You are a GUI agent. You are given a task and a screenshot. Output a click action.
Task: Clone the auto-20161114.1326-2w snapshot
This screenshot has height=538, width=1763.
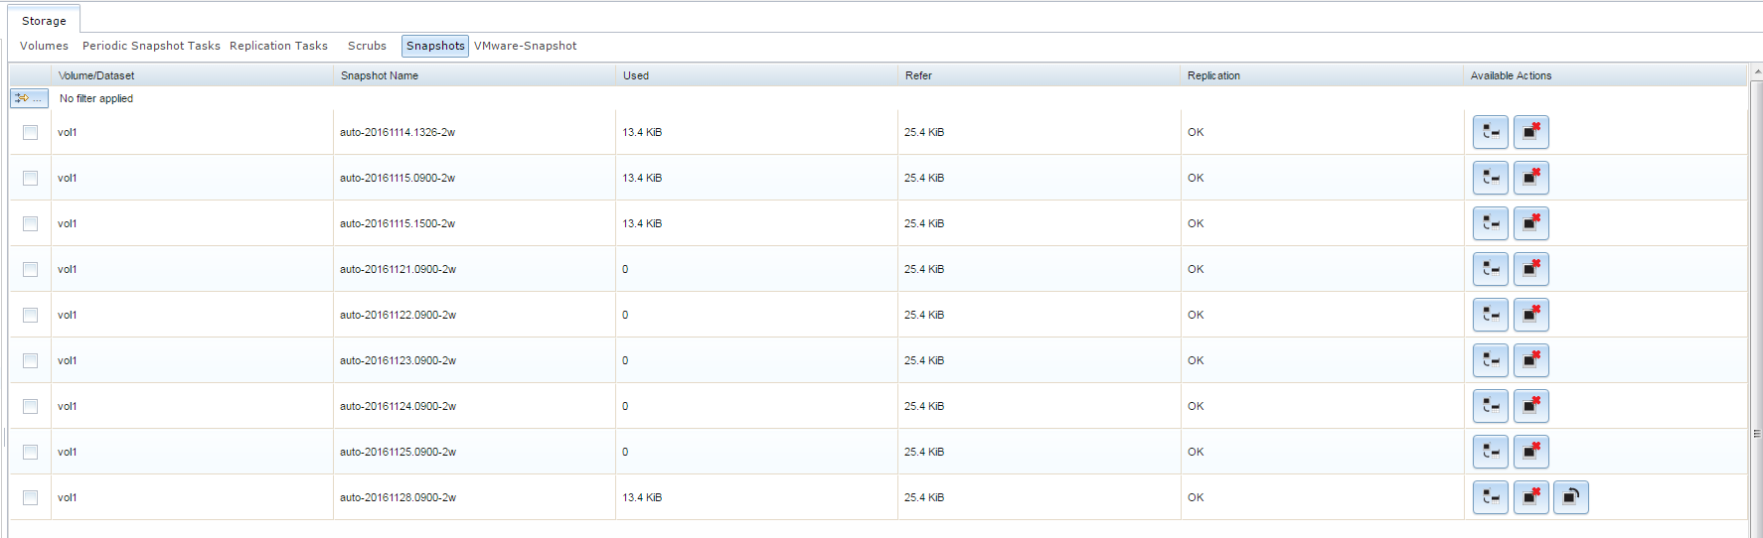1490,132
